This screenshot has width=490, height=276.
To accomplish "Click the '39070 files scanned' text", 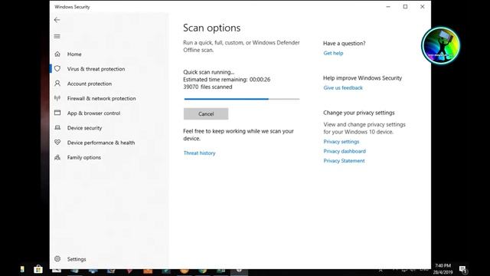I will pos(207,87).
